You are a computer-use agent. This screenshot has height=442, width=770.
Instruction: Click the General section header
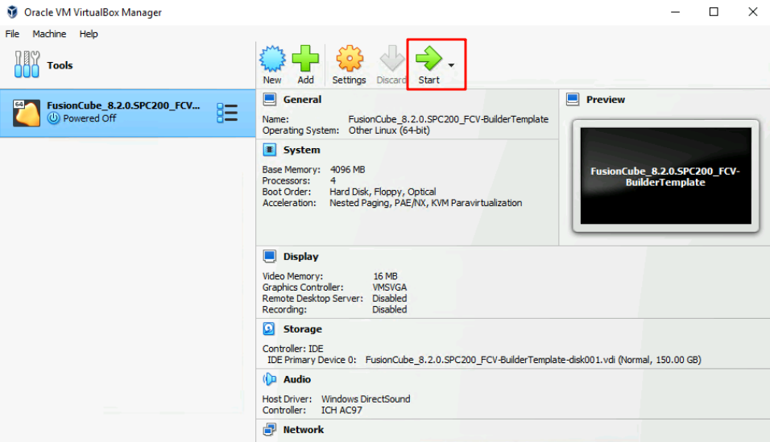(302, 100)
